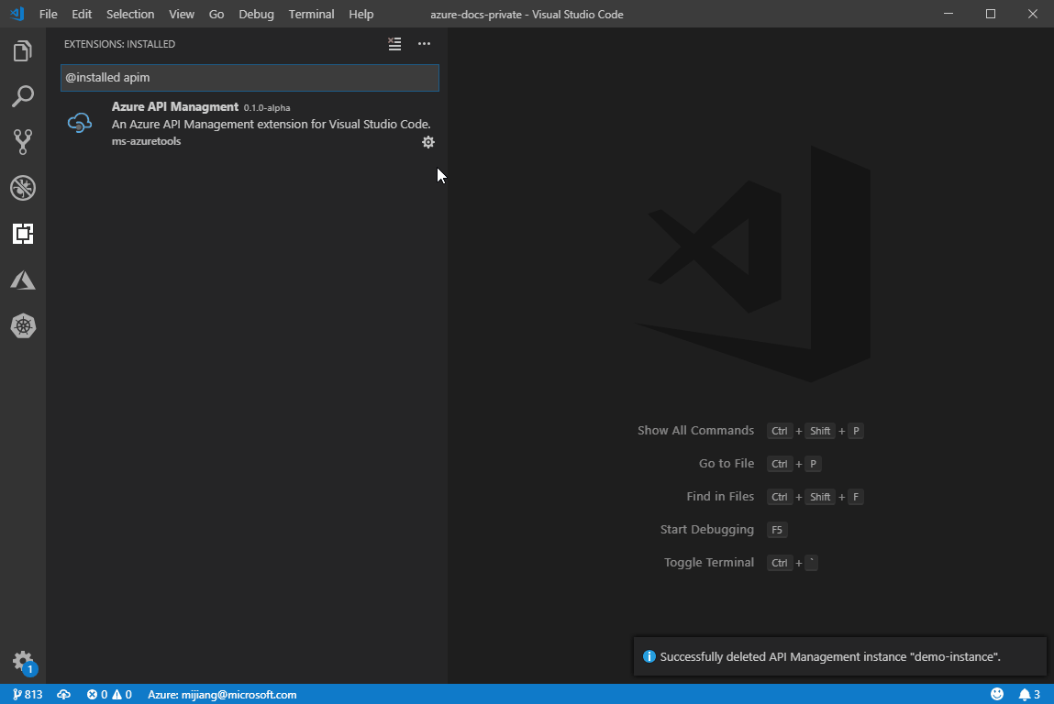Click the branch 813 status bar item
The image size is (1054, 704).
[x=28, y=695]
